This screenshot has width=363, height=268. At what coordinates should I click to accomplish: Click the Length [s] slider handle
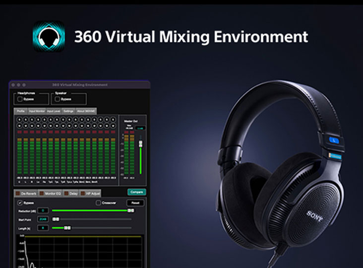point(67,228)
